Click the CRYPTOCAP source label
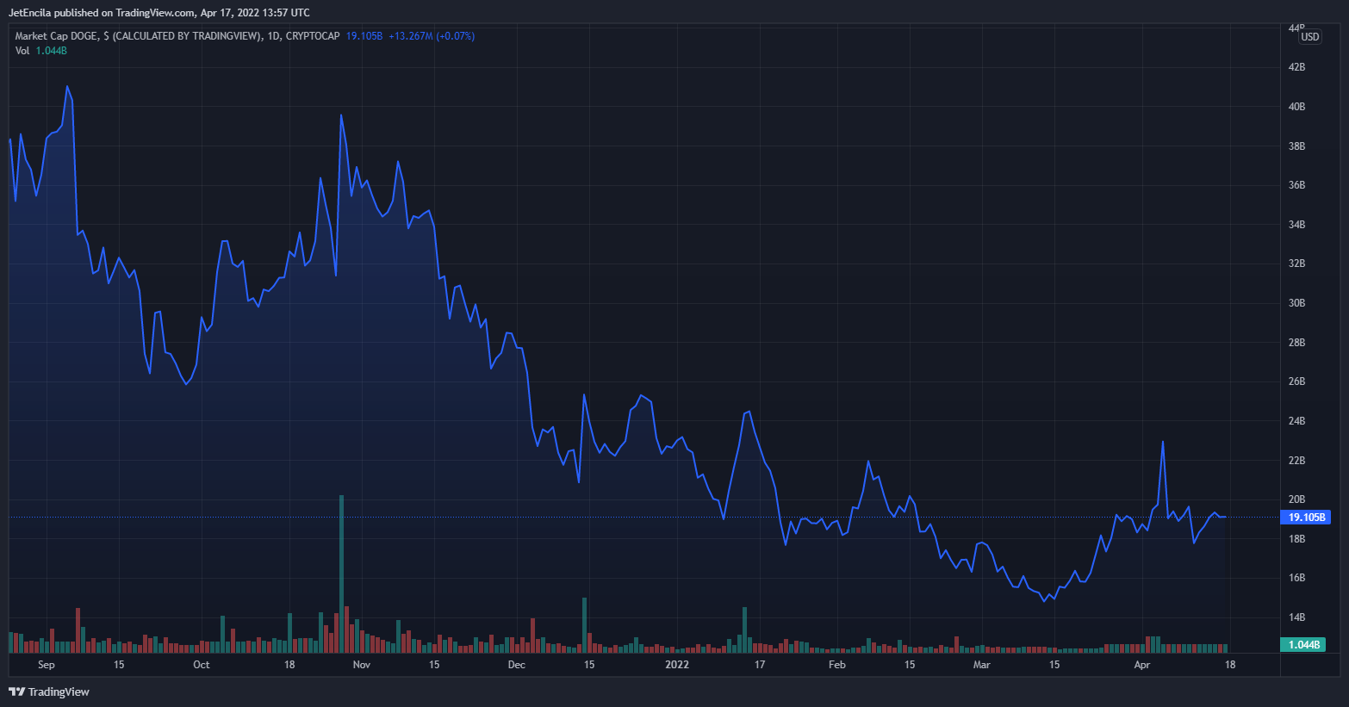This screenshot has width=1349, height=707. click(x=313, y=36)
